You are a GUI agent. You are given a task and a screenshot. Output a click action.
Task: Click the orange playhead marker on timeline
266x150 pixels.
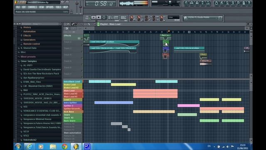coord(169,31)
